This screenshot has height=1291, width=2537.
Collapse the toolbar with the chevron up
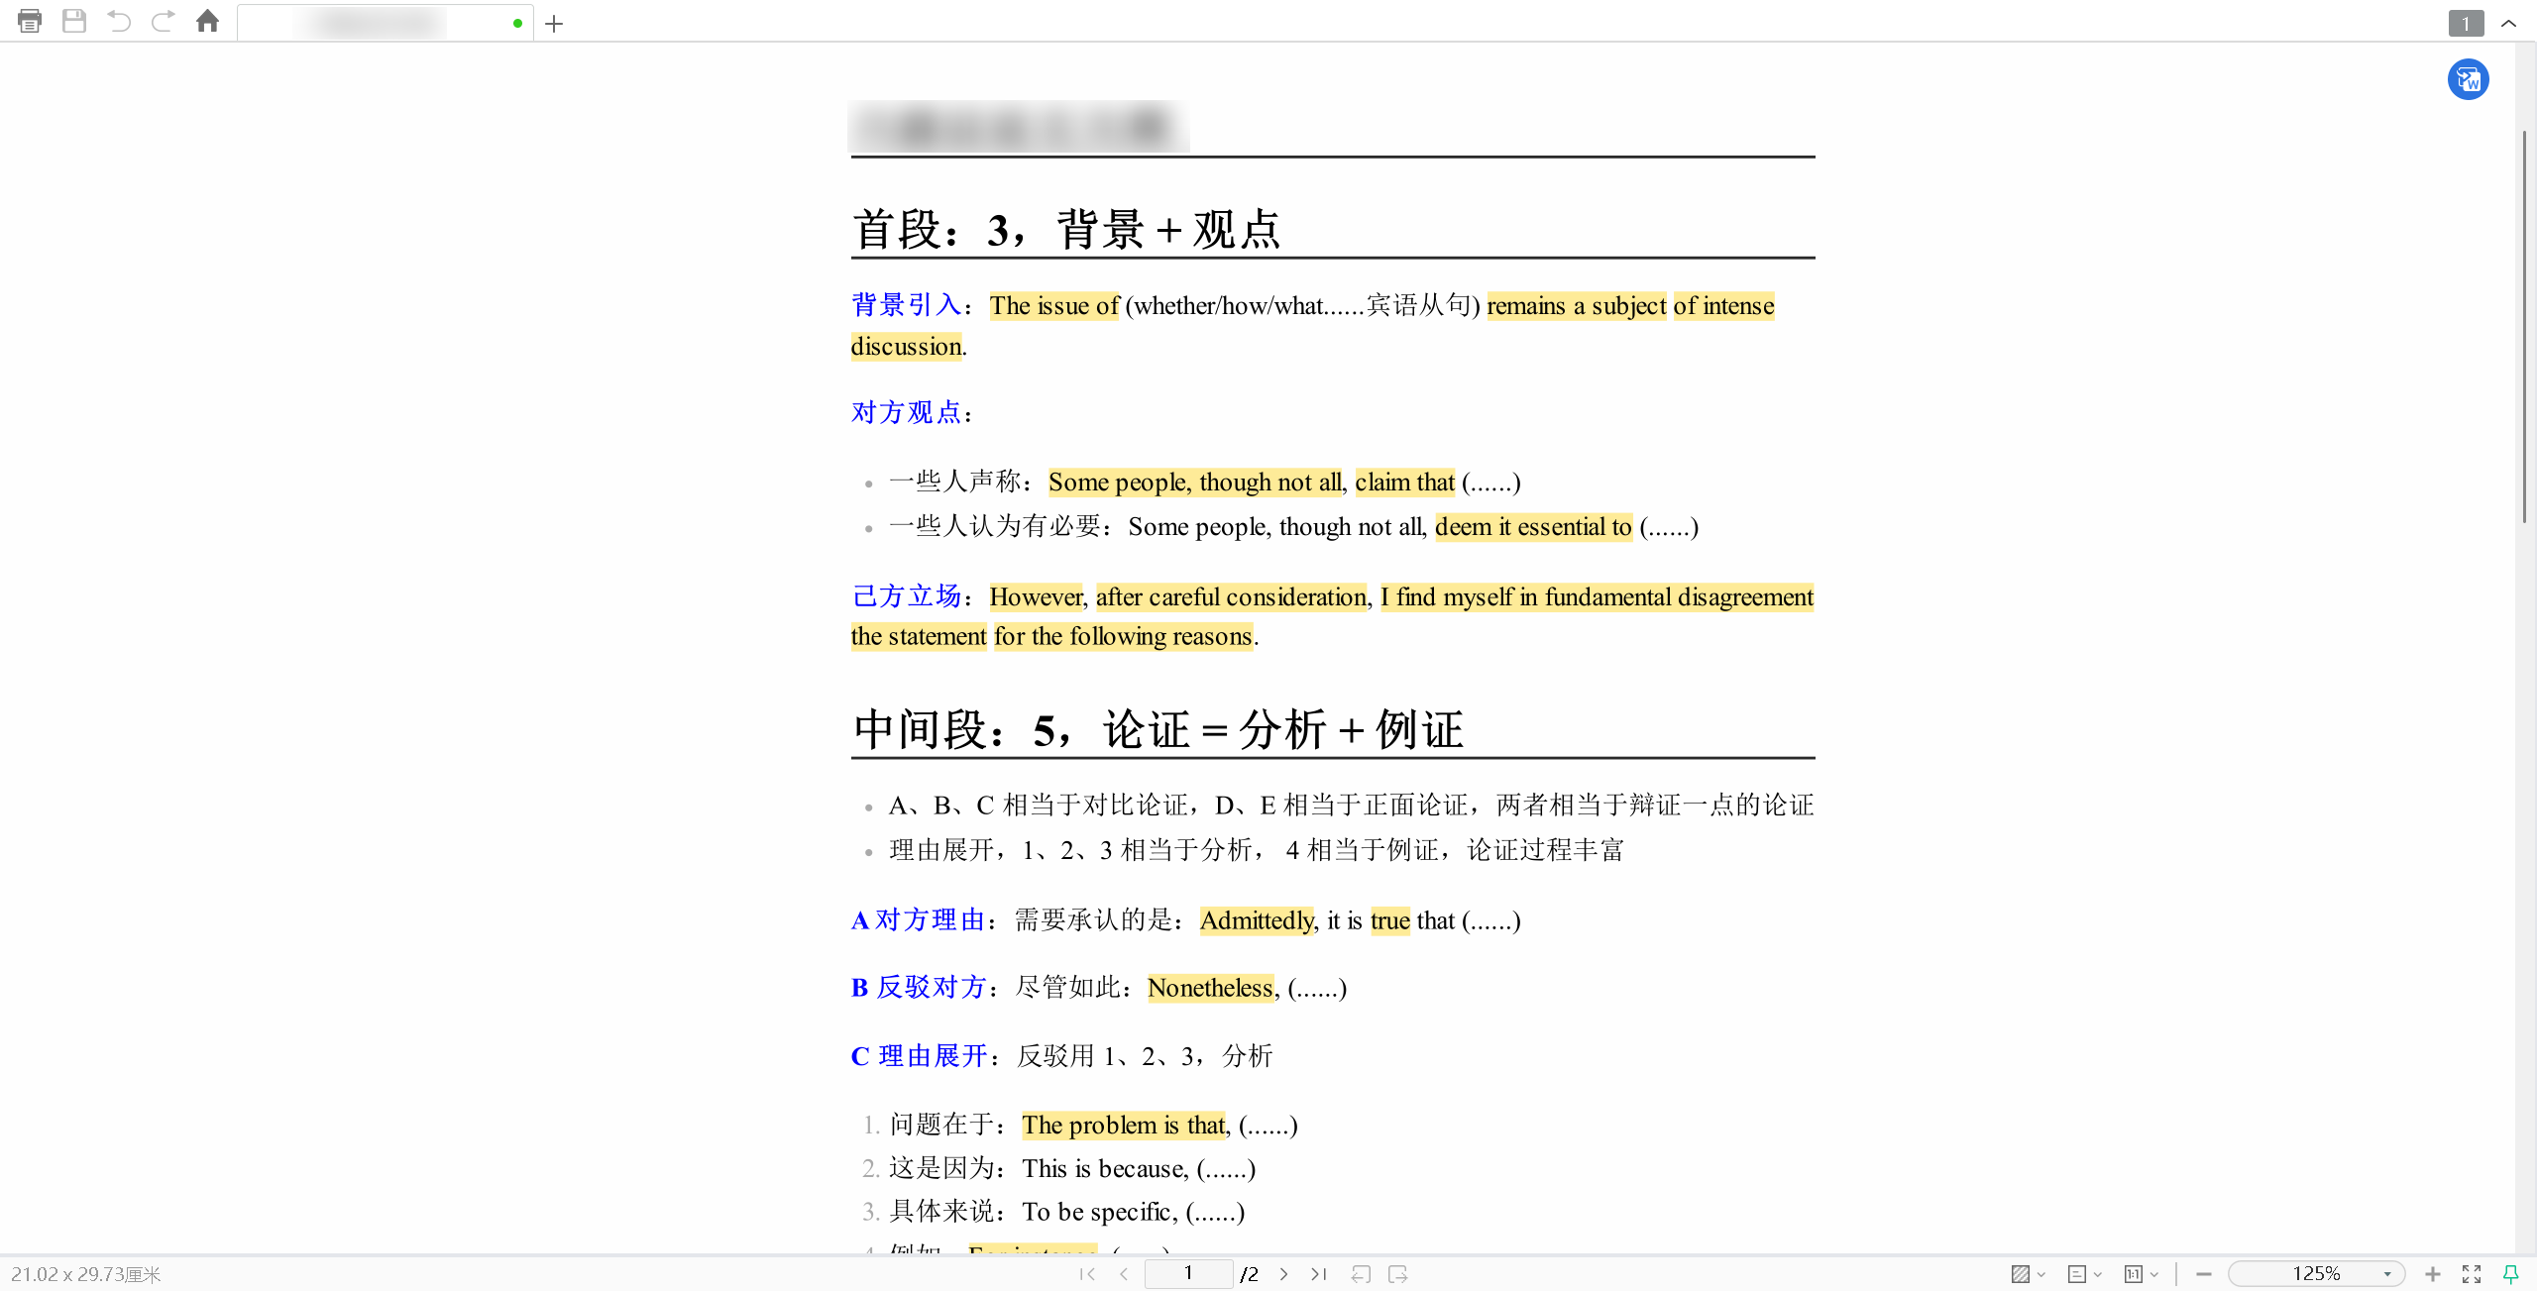click(2508, 23)
